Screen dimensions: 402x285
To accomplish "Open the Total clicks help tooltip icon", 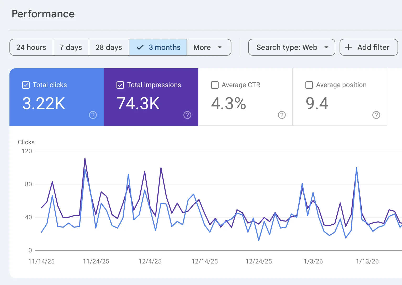I will tap(93, 115).
